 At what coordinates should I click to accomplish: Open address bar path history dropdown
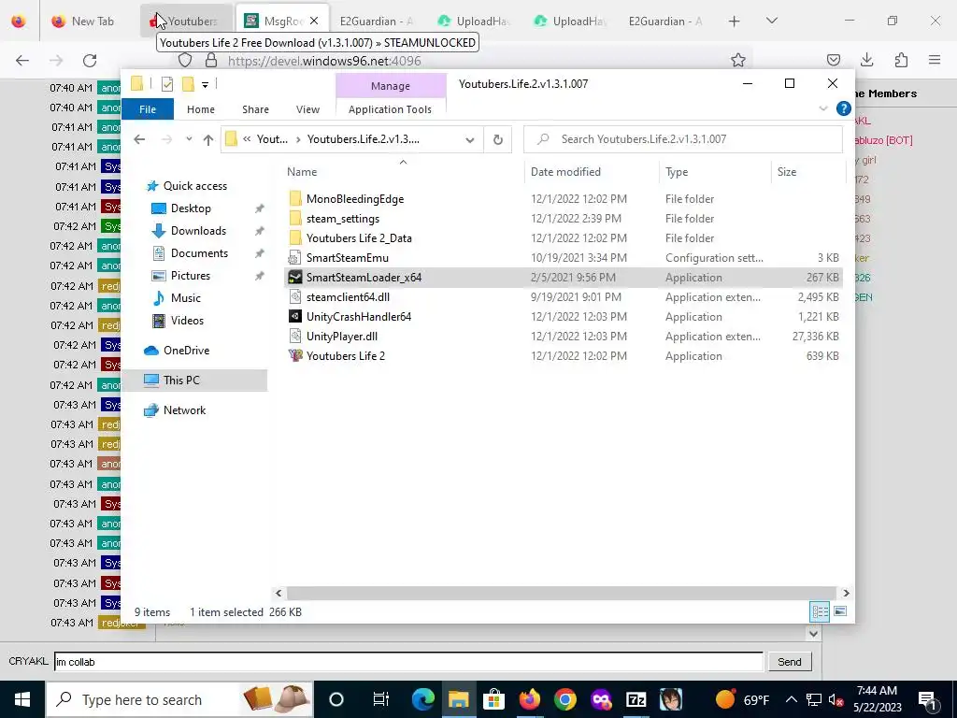[x=469, y=139]
